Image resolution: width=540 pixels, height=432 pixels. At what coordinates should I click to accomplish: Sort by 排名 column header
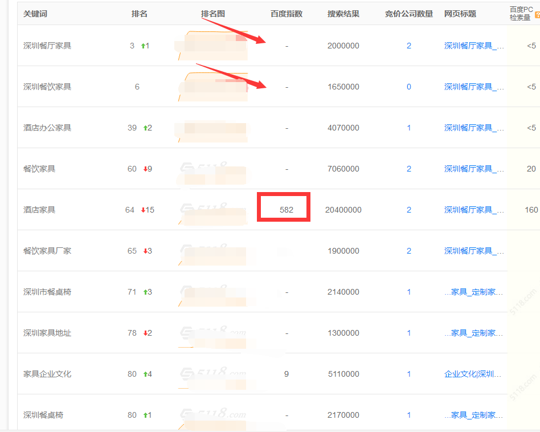tap(140, 14)
